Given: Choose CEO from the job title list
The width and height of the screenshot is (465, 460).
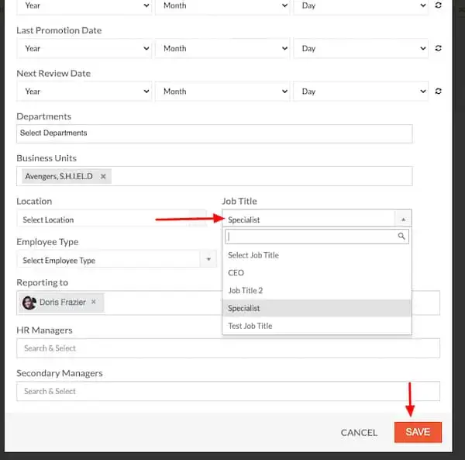Looking at the screenshot, I should click(x=236, y=273).
